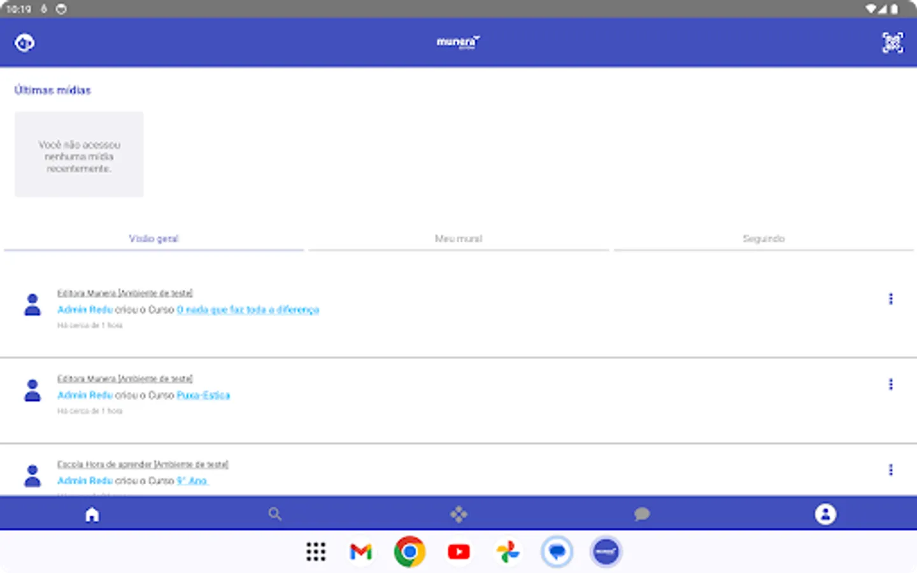Open the overflow menu on the 9° Ano post
The width and height of the screenshot is (917, 573).
890,470
